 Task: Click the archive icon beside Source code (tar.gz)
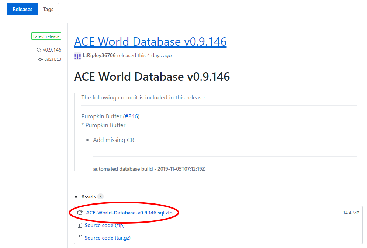click(x=80, y=238)
